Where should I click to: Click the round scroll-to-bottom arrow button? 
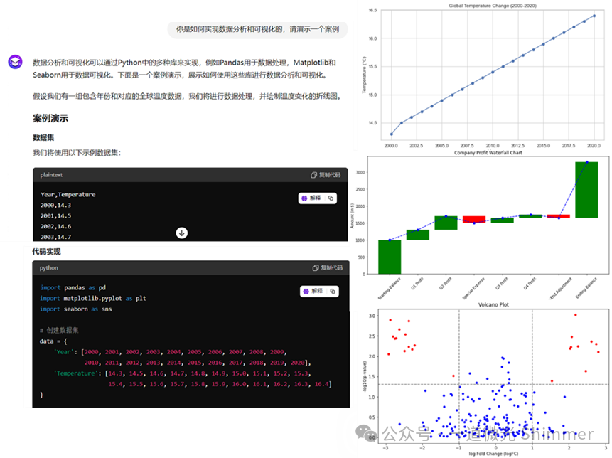click(181, 233)
